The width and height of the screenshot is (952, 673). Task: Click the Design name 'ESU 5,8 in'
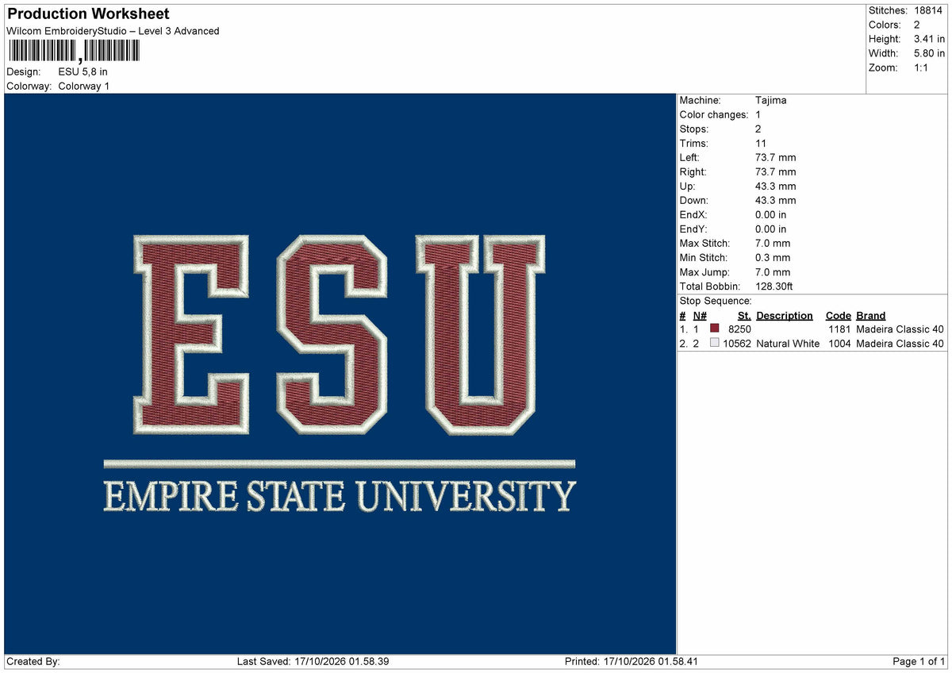(x=83, y=71)
